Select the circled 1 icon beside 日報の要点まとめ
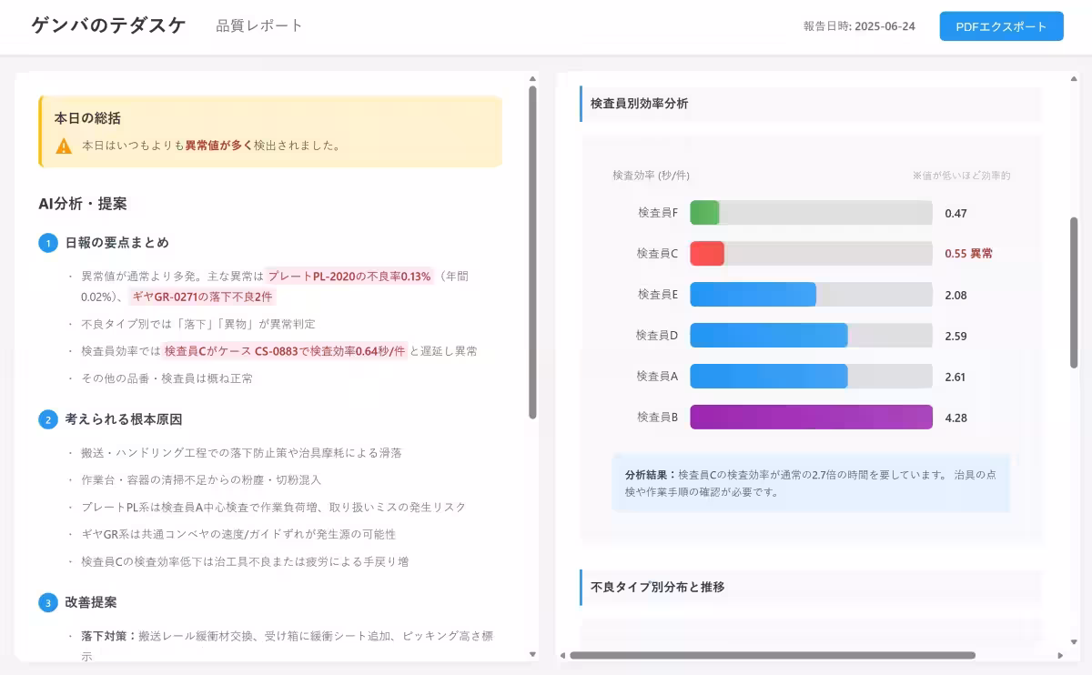The height and width of the screenshot is (675, 1092). 46,243
